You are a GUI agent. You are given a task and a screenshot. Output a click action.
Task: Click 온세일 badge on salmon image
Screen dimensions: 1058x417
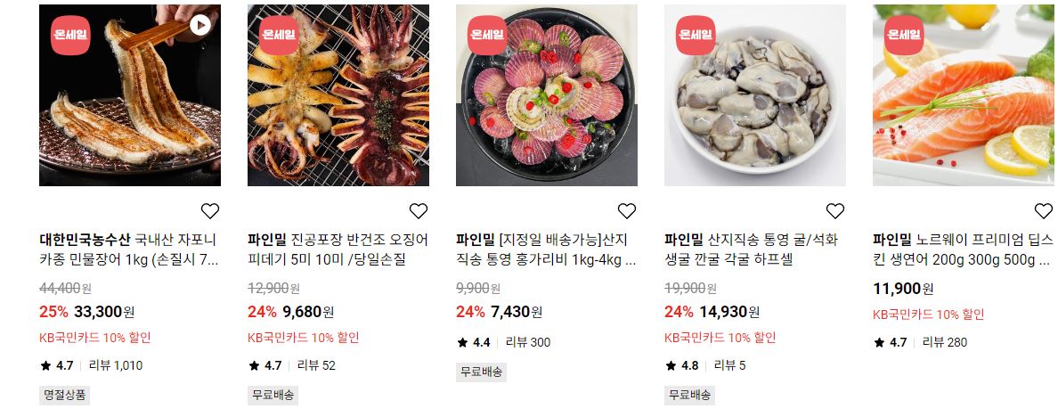(x=904, y=35)
